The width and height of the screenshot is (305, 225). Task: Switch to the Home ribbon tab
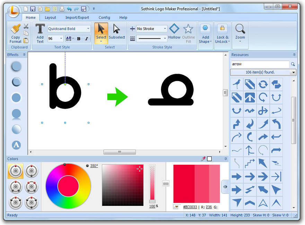pos(31,18)
